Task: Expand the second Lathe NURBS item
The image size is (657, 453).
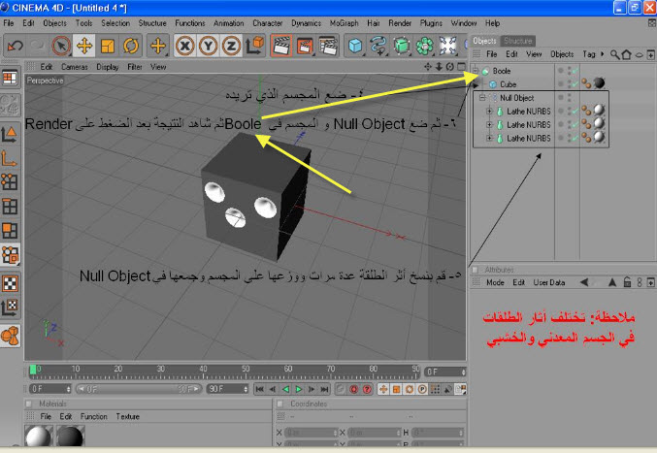Action: tap(489, 124)
